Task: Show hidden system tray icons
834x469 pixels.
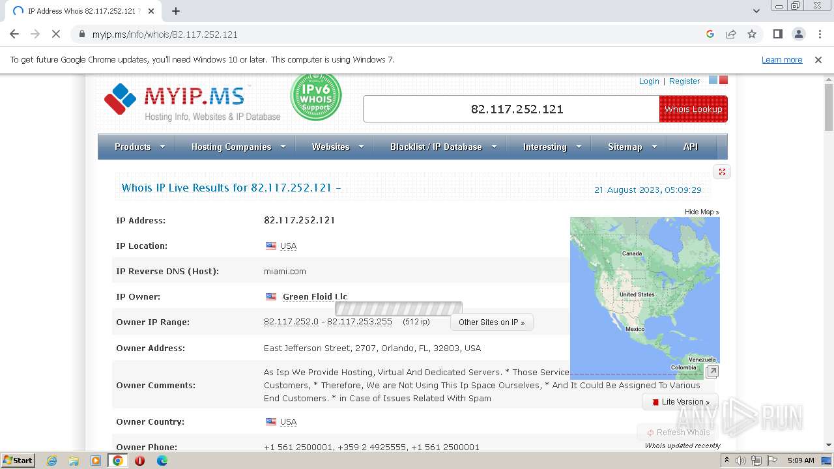Action: click(x=726, y=461)
